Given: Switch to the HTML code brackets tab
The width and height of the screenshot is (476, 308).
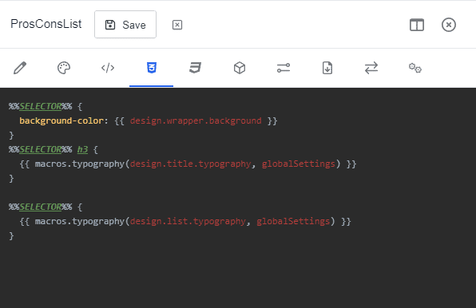Looking at the screenshot, I should [x=108, y=68].
